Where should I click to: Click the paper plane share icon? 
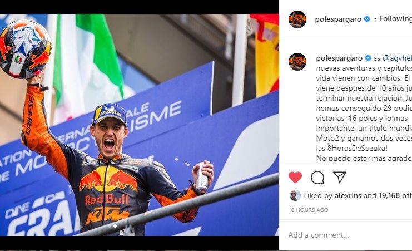[339, 178]
